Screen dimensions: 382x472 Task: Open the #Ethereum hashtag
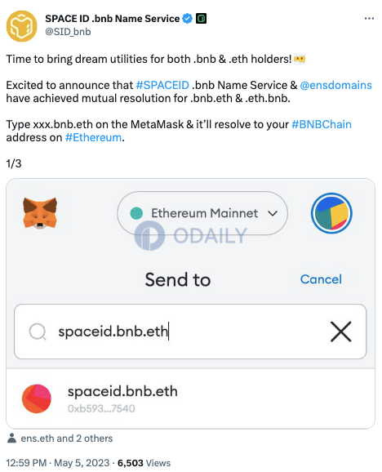click(x=94, y=137)
